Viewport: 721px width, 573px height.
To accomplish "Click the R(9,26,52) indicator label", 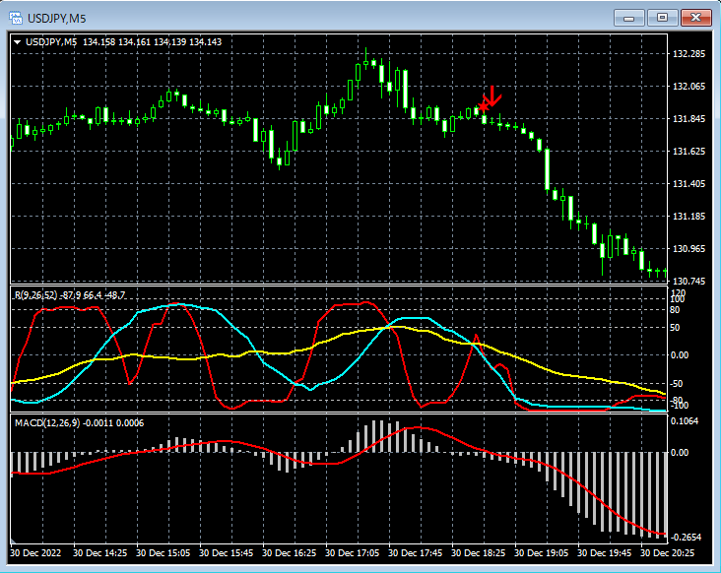I will point(35,295).
